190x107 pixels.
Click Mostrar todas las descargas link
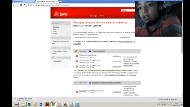pyautogui.click(x=169, y=99)
